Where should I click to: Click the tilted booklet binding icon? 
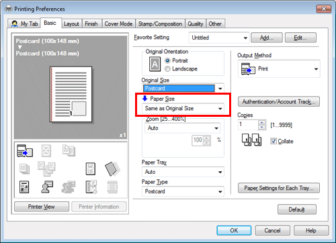coord(112,168)
